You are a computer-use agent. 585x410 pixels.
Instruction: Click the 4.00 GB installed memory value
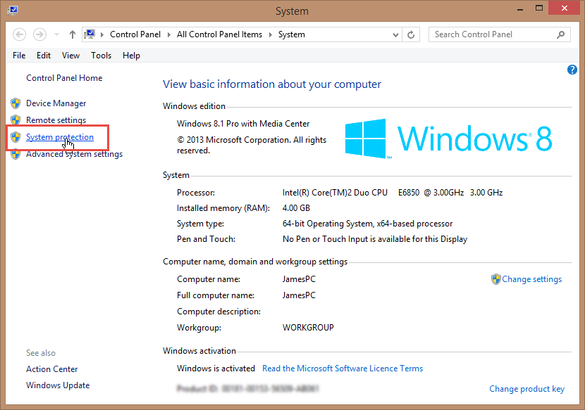296,207
